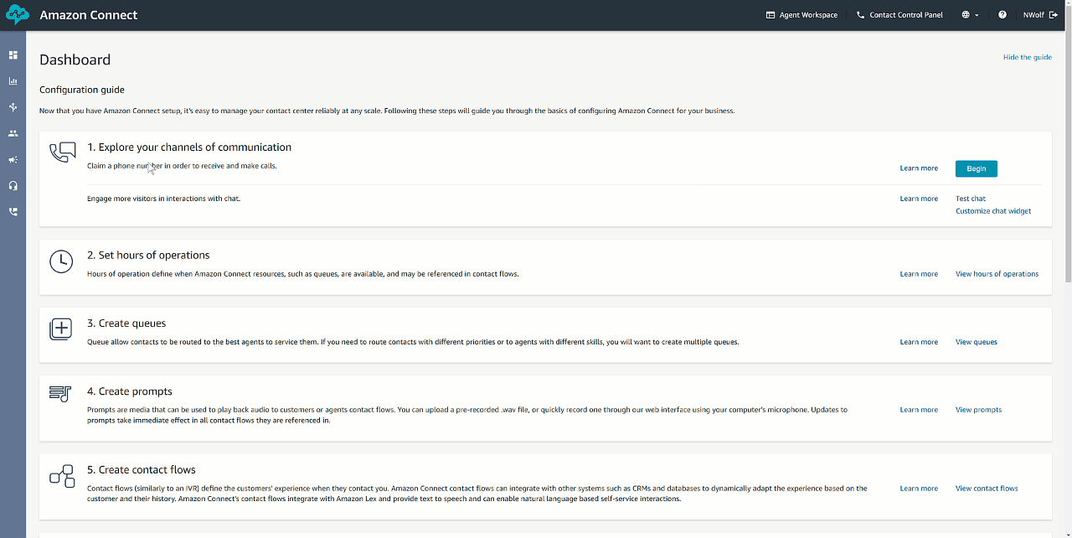Click heading 1. Explore your channels of communication
The image size is (1072, 538).
point(189,147)
